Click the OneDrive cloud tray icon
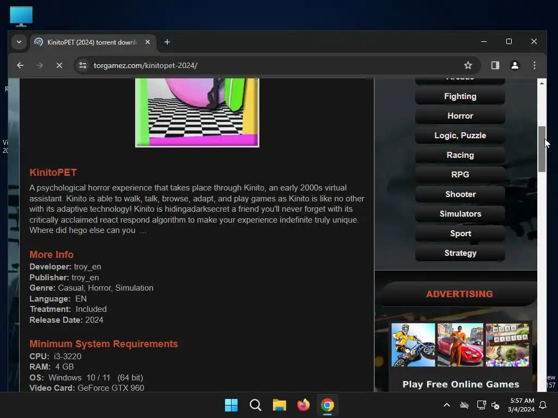The width and height of the screenshot is (558, 418). pyautogui.click(x=464, y=405)
